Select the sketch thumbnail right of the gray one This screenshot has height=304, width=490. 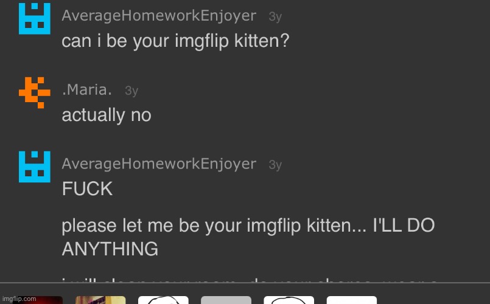[289, 300]
